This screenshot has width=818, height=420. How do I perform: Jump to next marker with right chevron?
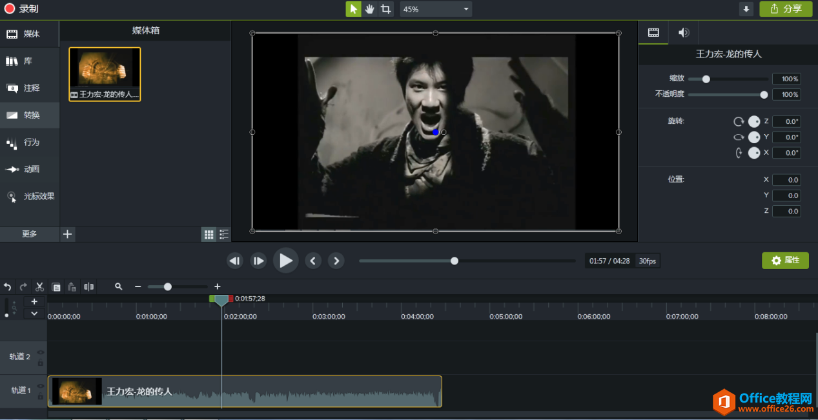pos(336,261)
